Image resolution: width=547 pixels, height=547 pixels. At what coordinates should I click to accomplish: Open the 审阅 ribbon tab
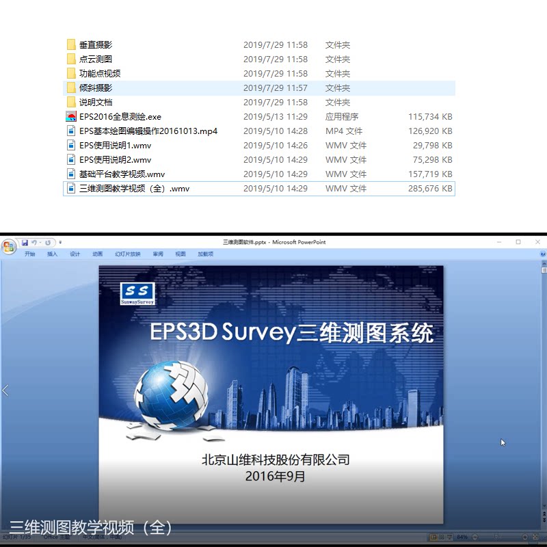point(158,254)
